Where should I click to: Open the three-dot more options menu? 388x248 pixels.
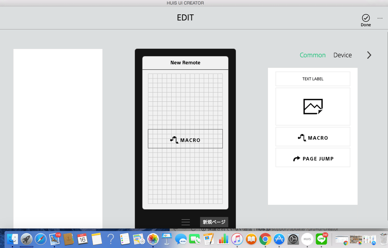pyautogui.click(x=380, y=18)
